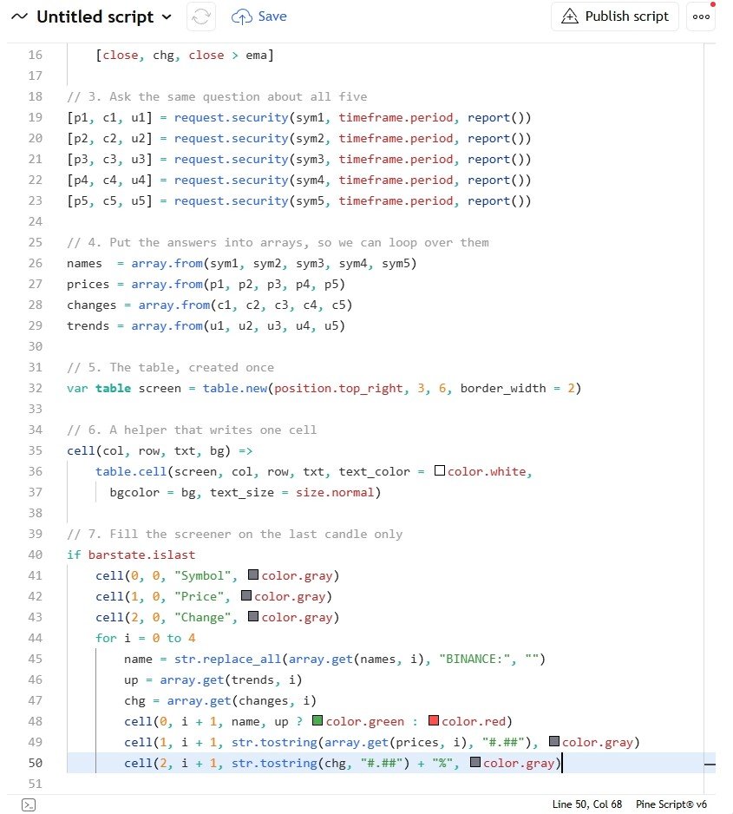
Task: Click the cloud upload Save icon
Action: click(x=242, y=16)
